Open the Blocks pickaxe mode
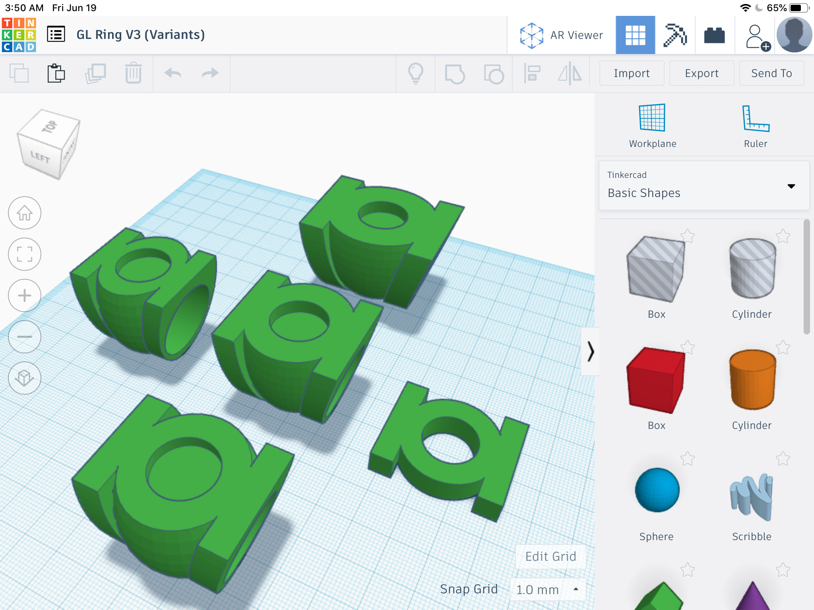 (675, 35)
